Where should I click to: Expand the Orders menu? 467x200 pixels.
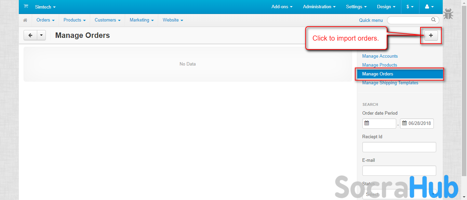coord(45,20)
